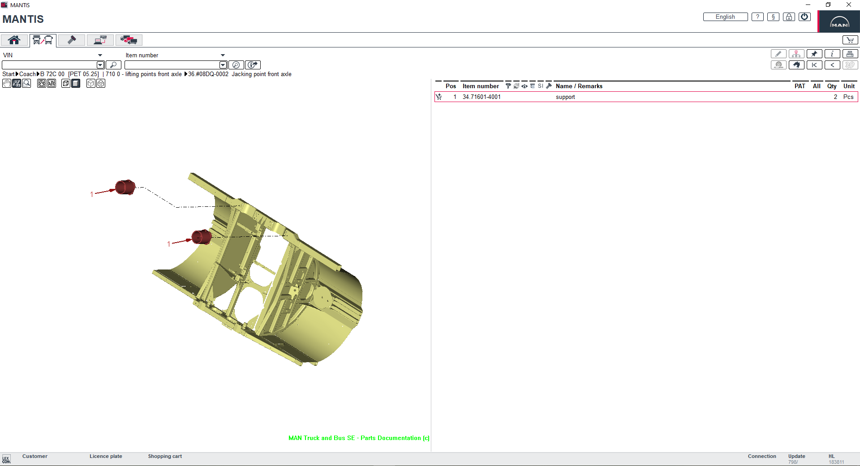Print the parts list

point(850,53)
